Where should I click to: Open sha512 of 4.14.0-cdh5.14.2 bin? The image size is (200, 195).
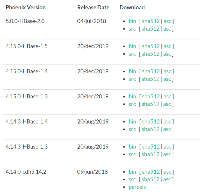(151, 172)
